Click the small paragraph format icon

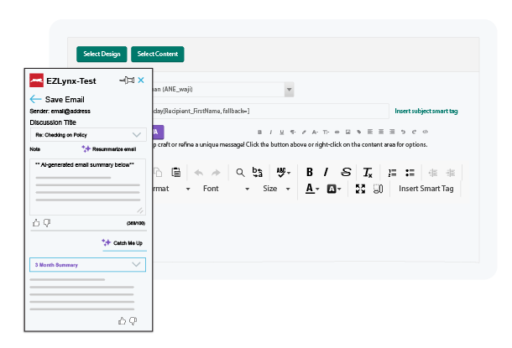pyautogui.click(x=293, y=132)
